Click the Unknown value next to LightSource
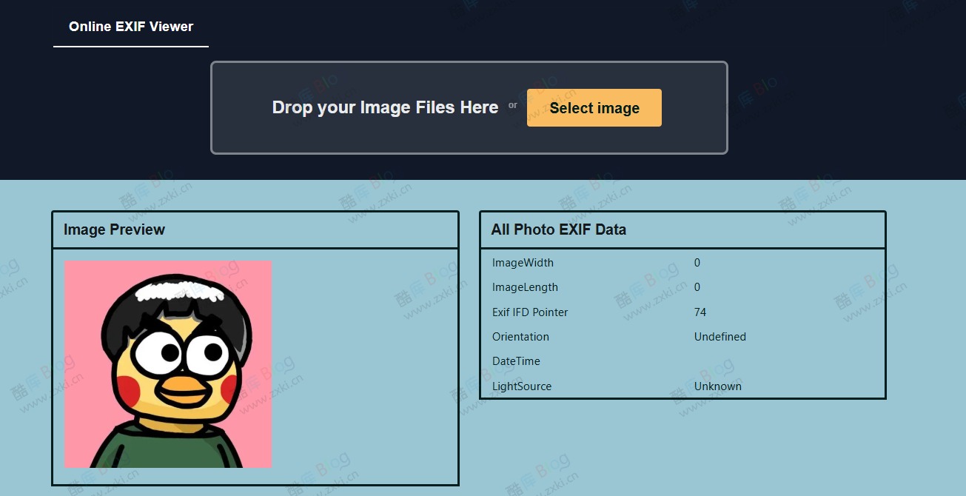The image size is (966, 496). [717, 386]
